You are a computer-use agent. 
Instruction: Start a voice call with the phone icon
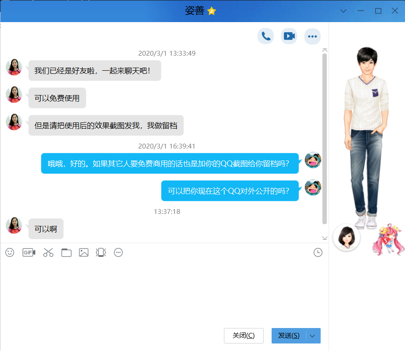[x=265, y=36]
